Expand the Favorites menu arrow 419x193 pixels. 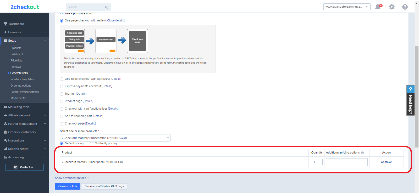tap(45, 32)
